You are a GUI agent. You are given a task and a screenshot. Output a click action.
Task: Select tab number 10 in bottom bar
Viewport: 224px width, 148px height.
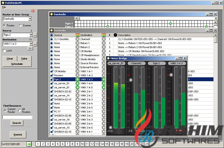82,144
